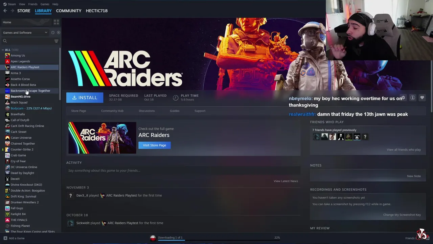Image resolution: width=433 pixels, height=244 pixels.
Task: Select Call of Duty in game list
Action: (x=20, y=120)
